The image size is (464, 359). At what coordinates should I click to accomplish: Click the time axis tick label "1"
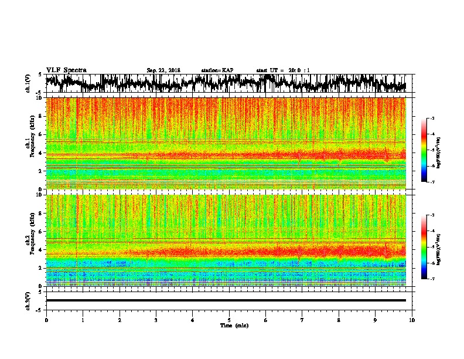83,320
